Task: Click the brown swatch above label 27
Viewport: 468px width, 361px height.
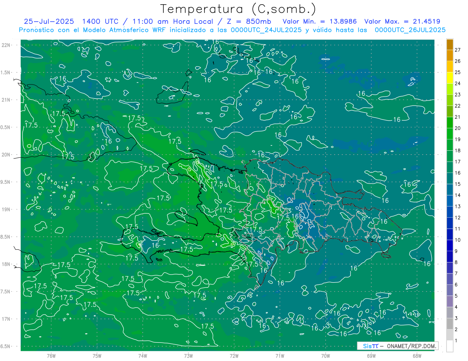Action: 450,44
